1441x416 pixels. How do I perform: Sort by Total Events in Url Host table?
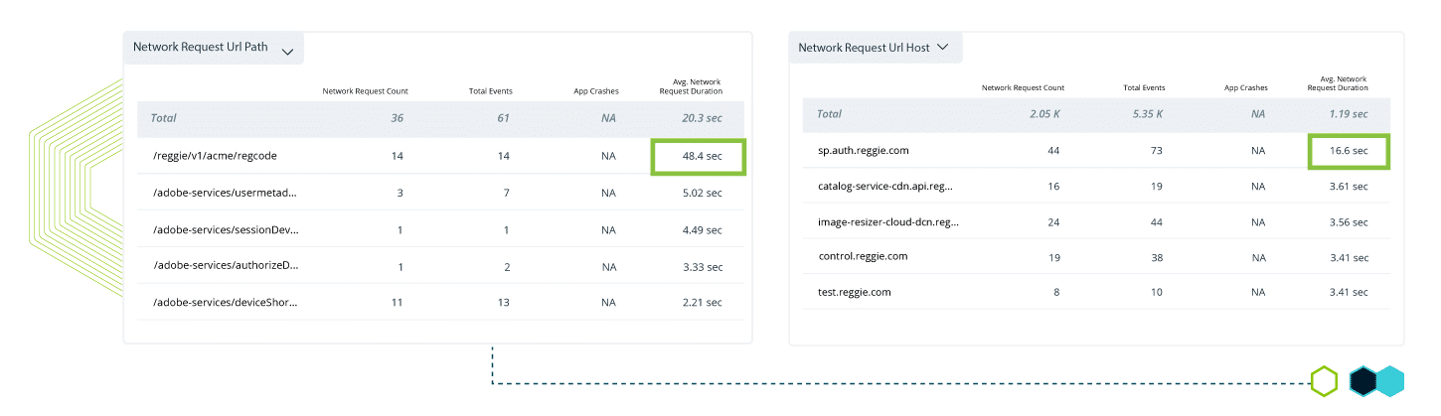[x=1144, y=87]
